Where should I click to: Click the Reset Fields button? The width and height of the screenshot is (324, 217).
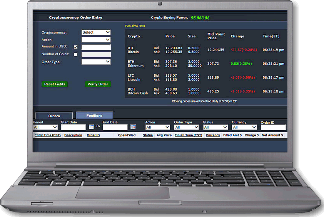[x=55, y=84]
